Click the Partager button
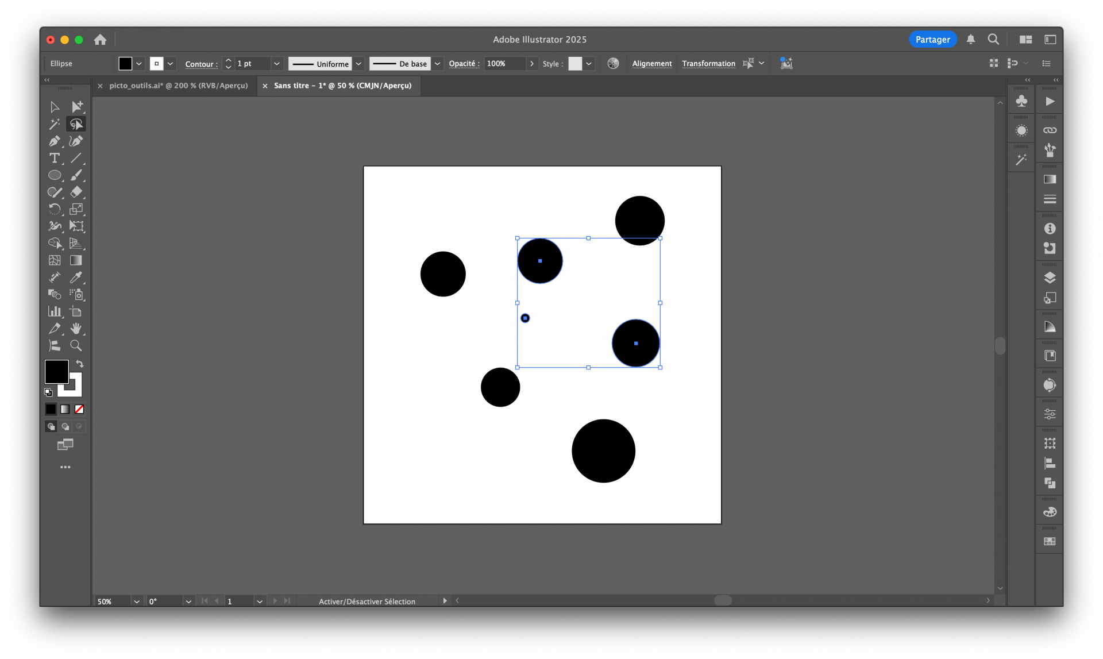 tap(932, 39)
